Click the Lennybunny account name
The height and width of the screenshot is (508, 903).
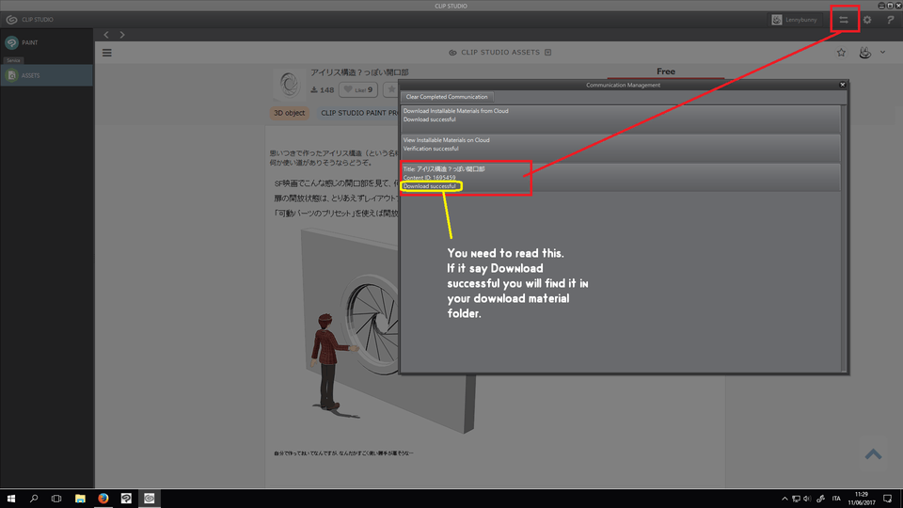point(801,20)
